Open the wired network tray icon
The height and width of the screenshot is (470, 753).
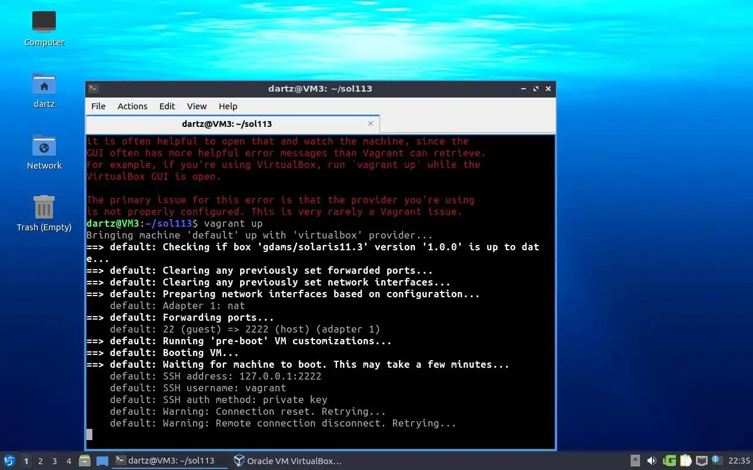(x=702, y=461)
